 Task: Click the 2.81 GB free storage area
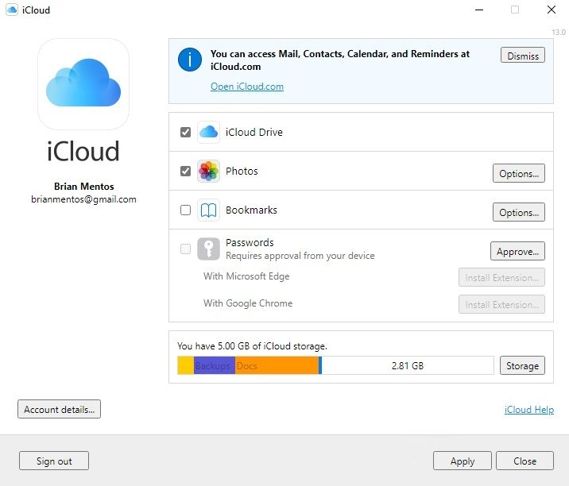pos(408,365)
